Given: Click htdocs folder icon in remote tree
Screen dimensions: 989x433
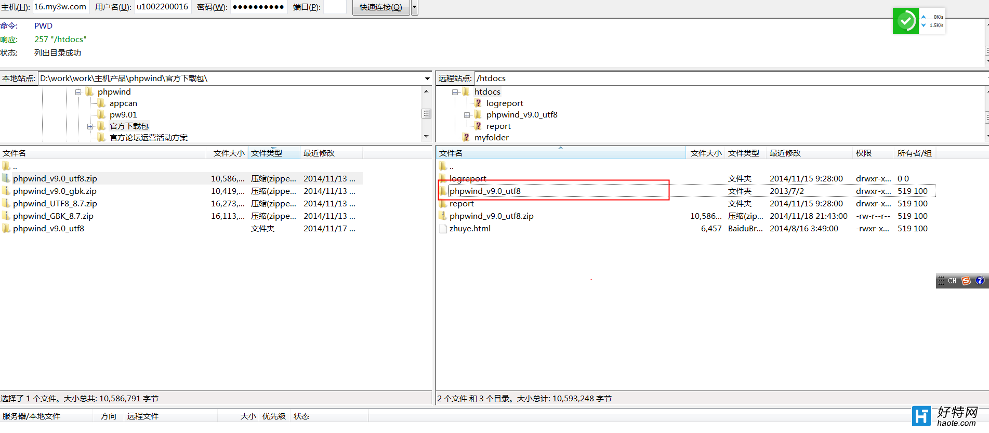Looking at the screenshot, I should click(466, 92).
